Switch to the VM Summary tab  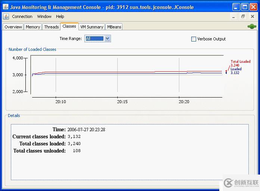(92, 27)
